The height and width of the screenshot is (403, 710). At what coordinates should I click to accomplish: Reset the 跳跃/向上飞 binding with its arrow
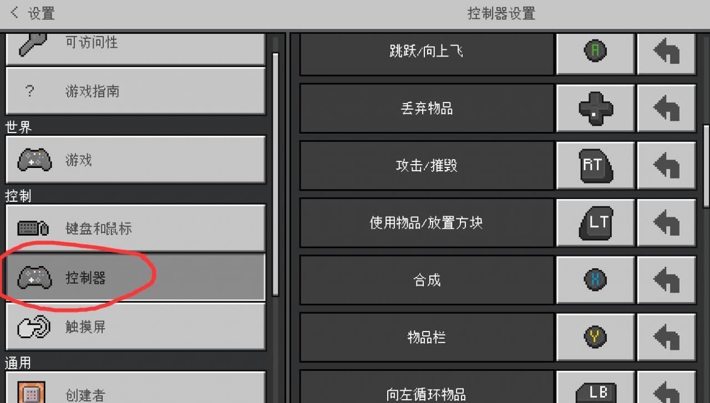coord(666,53)
